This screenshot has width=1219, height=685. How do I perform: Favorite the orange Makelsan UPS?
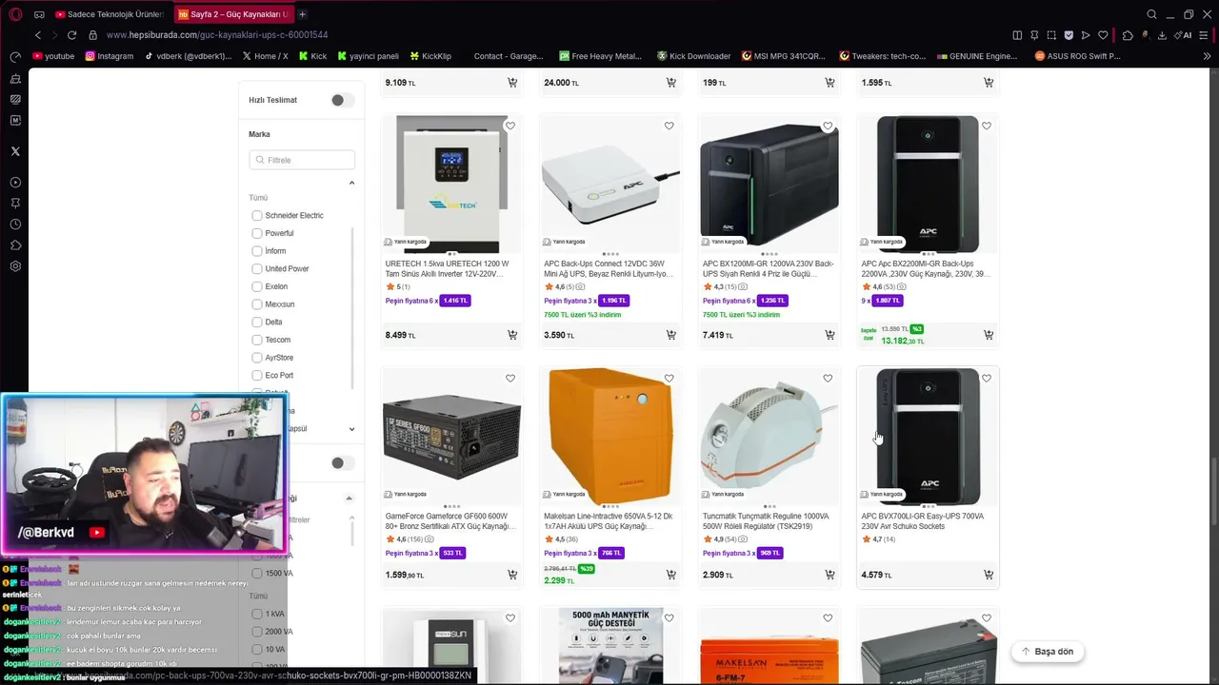(x=669, y=379)
